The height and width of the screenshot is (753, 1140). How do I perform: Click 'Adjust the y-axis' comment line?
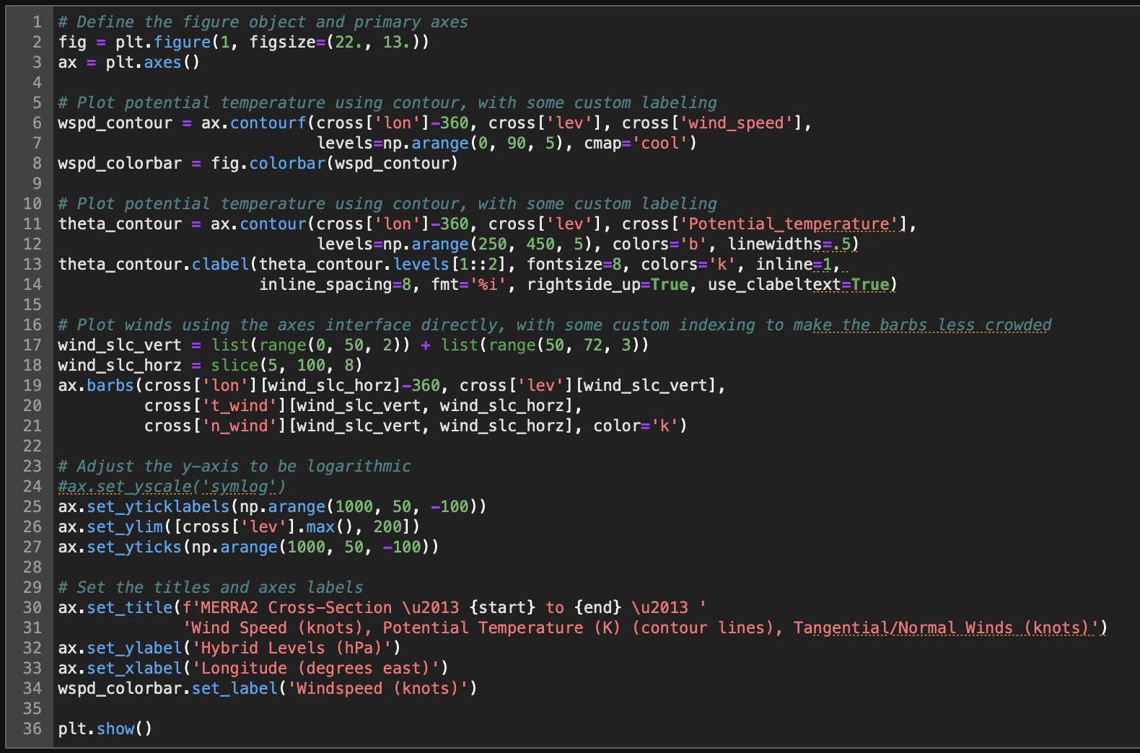234,466
